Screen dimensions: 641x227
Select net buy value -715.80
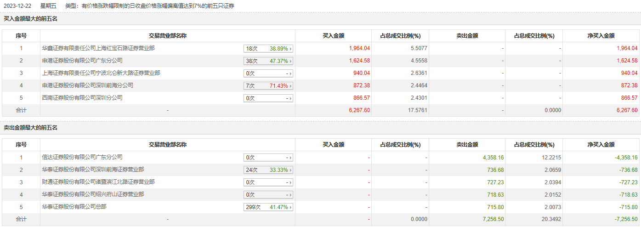click(x=628, y=206)
